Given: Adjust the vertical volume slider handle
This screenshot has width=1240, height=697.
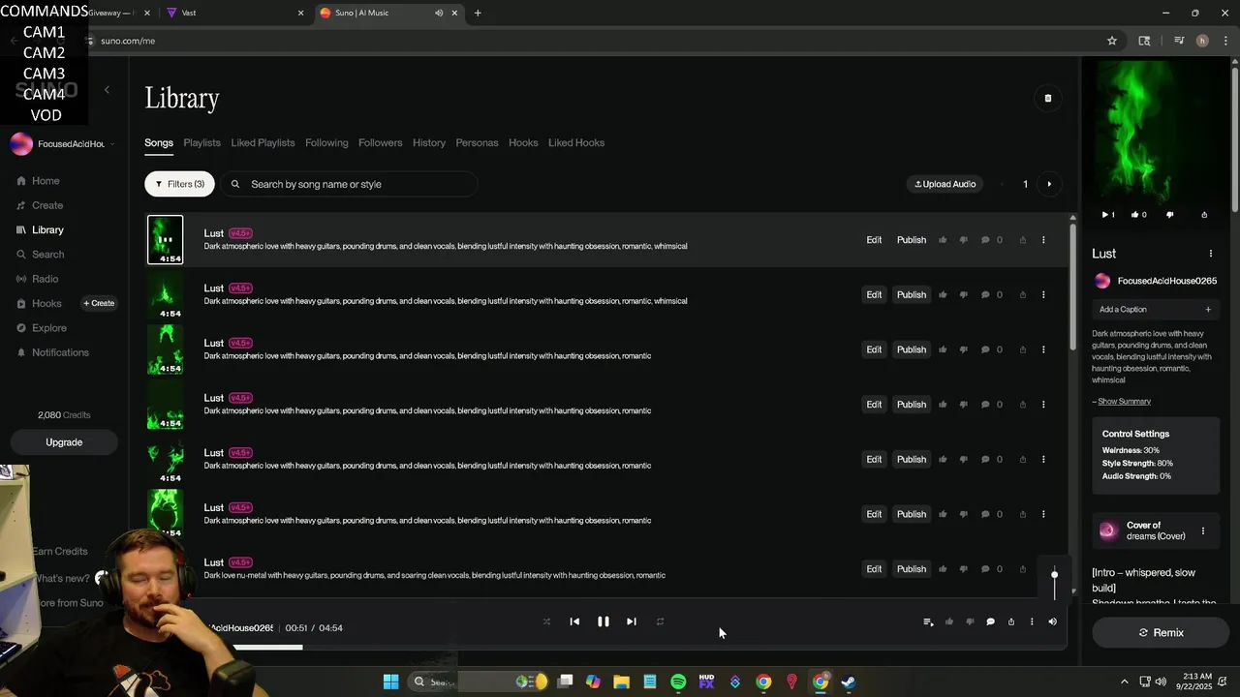Looking at the screenshot, I should click(x=1054, y=575).
